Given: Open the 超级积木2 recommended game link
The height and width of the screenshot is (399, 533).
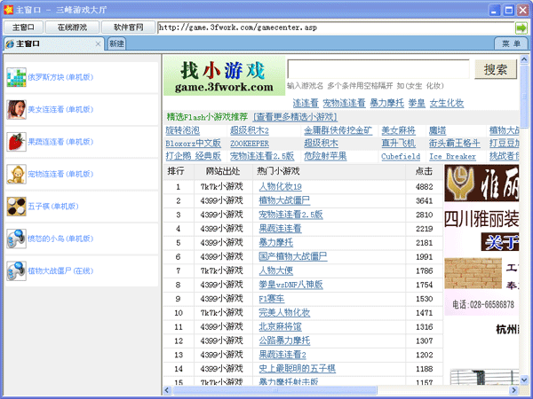Looking at the screenshot, I should (250, 130).
